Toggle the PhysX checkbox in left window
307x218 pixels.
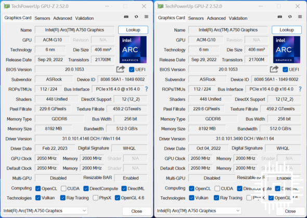pyautogui.click(x=95, y=198)
